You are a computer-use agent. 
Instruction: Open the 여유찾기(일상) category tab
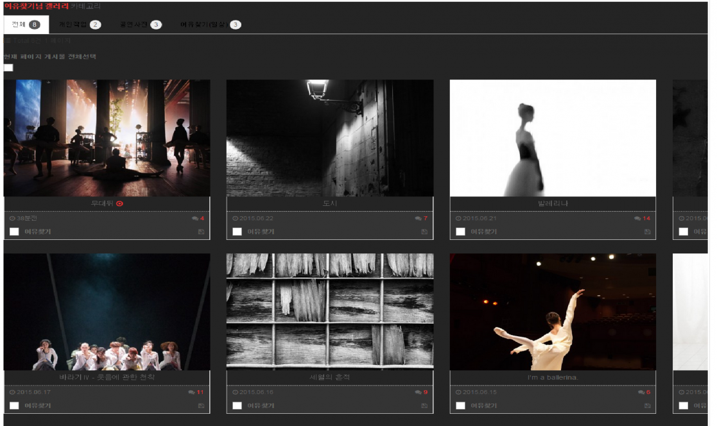point(211,24)
